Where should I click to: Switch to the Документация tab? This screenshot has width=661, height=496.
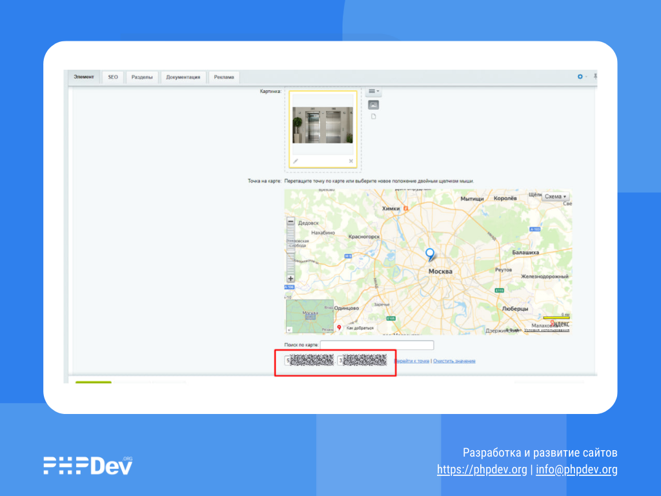tap(183, 77)
